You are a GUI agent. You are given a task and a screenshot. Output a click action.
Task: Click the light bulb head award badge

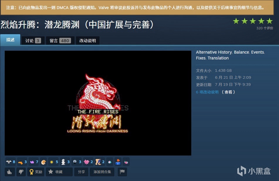click(77, 162)
